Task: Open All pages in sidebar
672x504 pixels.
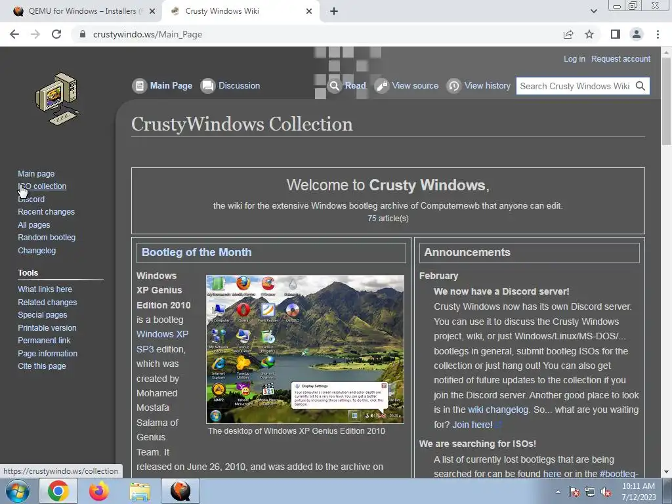Action: point(34,224)
